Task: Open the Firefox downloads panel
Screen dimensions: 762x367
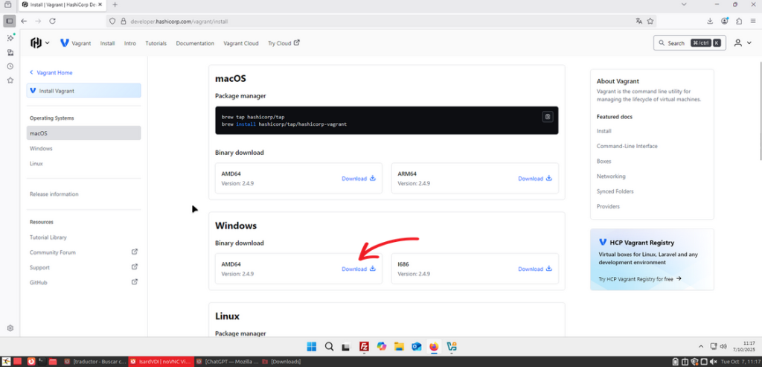Action: [x=710, y=21]
